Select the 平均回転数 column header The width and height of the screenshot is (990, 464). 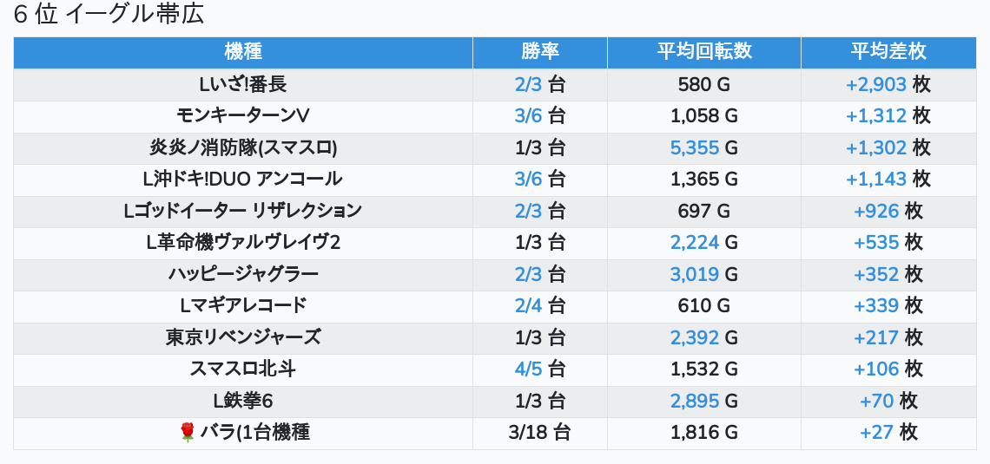pyautogui.click(x=704, y=52)
